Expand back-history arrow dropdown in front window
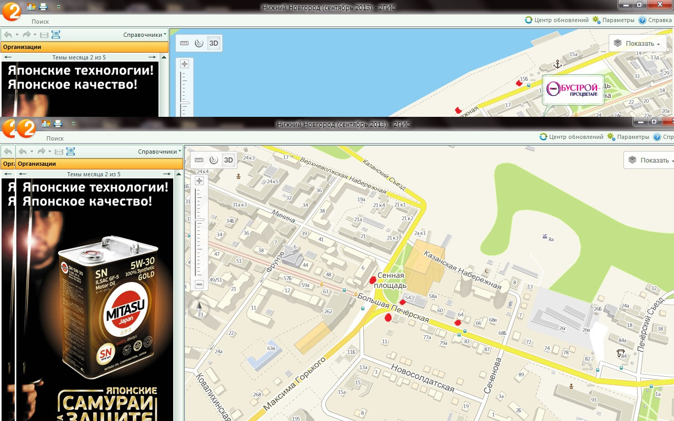Image resolution: width=674 pixels, height=421 pixels. [32, 152]
